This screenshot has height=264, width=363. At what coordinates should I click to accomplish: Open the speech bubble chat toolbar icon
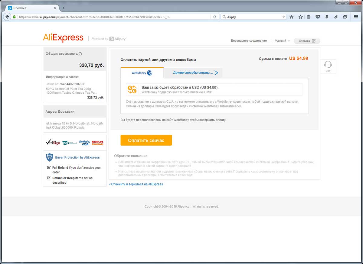(345, 17)
